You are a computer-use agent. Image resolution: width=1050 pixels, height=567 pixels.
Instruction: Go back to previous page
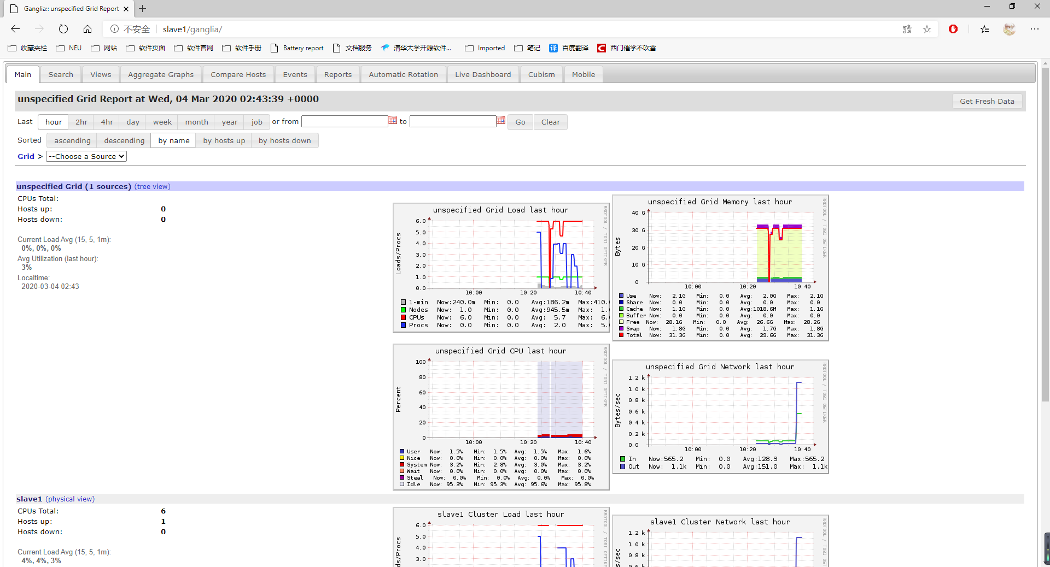point(15,29)
